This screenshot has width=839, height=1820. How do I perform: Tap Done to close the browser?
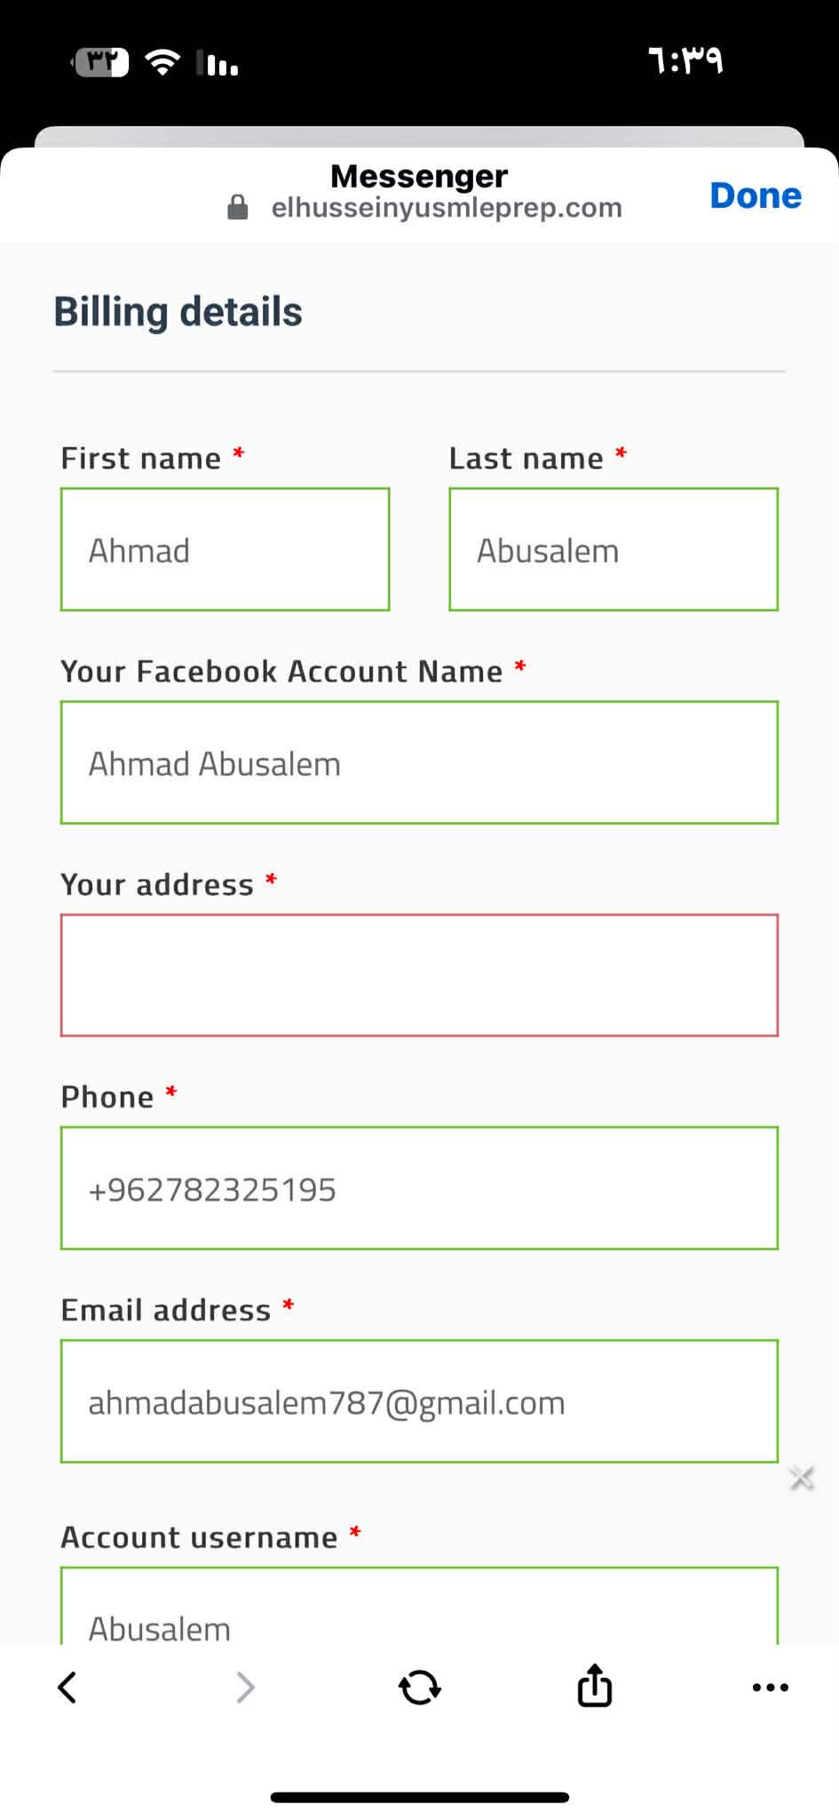[756, 196]
